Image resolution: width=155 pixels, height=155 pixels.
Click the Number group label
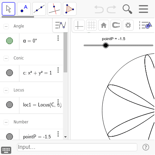pyautogui.click(x=21, y=122)
